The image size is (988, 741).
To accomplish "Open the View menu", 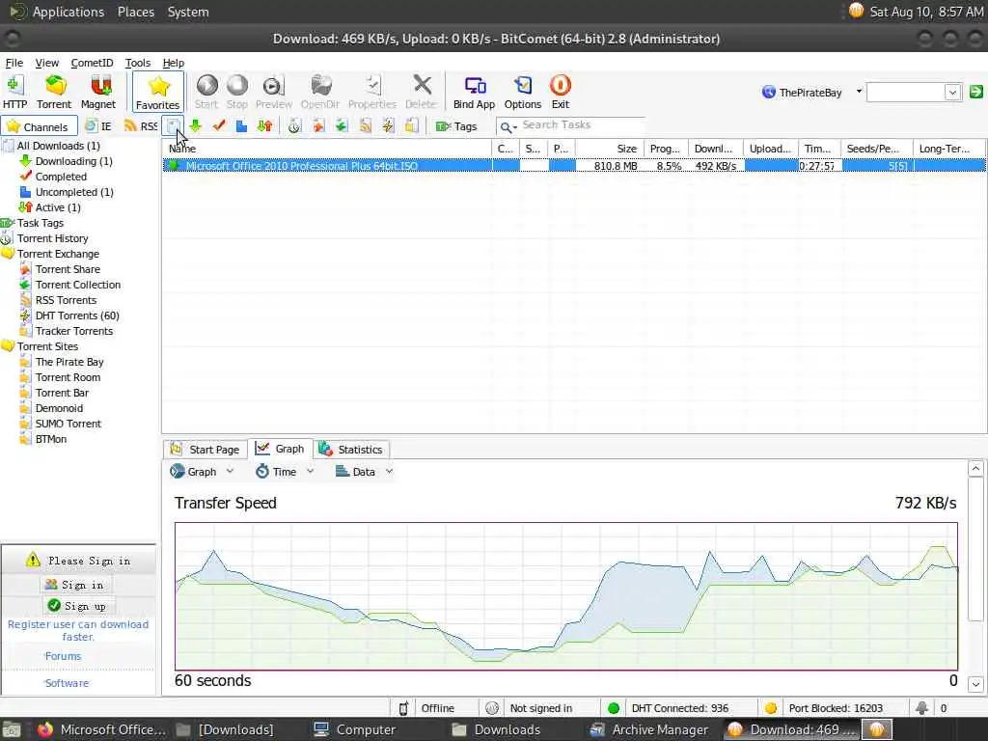I will tap(46, 63).
